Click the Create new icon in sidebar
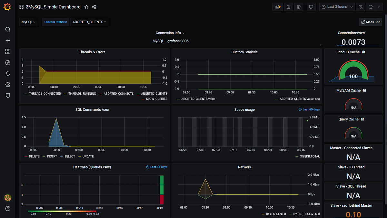This screenshot has width=387, height=218. [8, 40]
